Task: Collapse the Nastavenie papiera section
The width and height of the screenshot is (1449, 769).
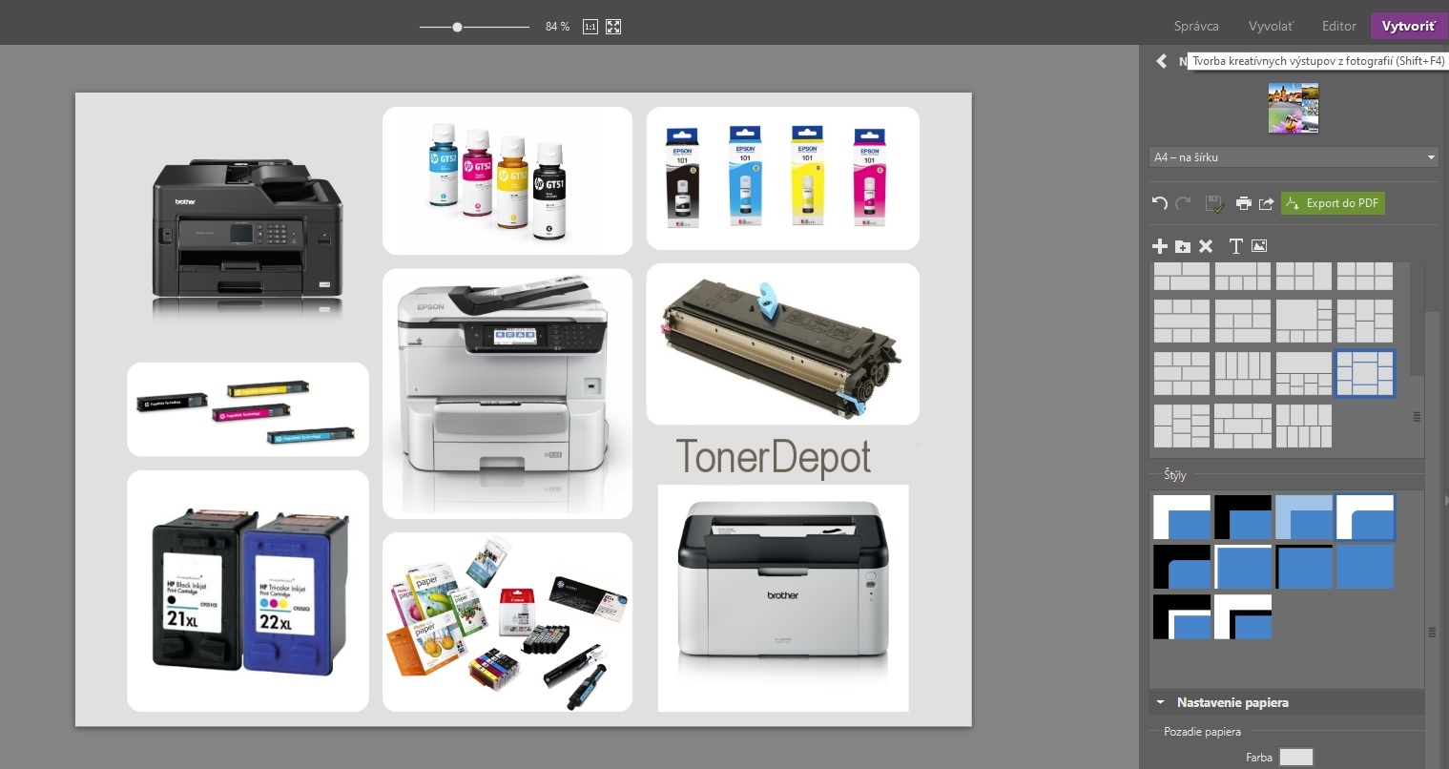Action: pos(1160,702)
